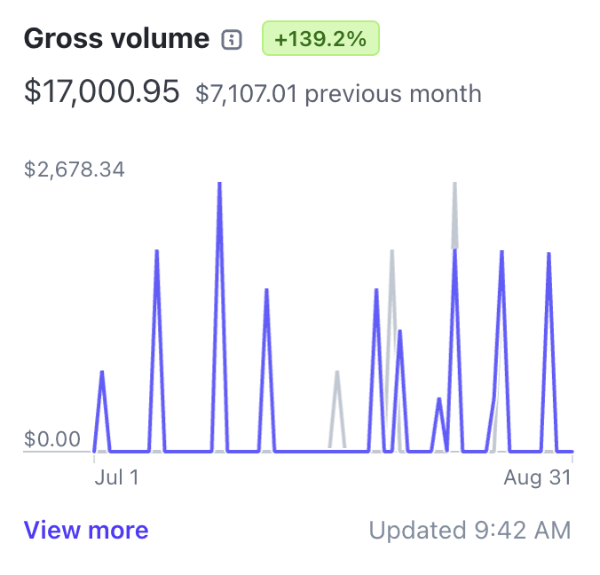Click the +139.2% growth badge
Image resolution: width=600 pixels, height=575 pixels.
tap(320, 39)
